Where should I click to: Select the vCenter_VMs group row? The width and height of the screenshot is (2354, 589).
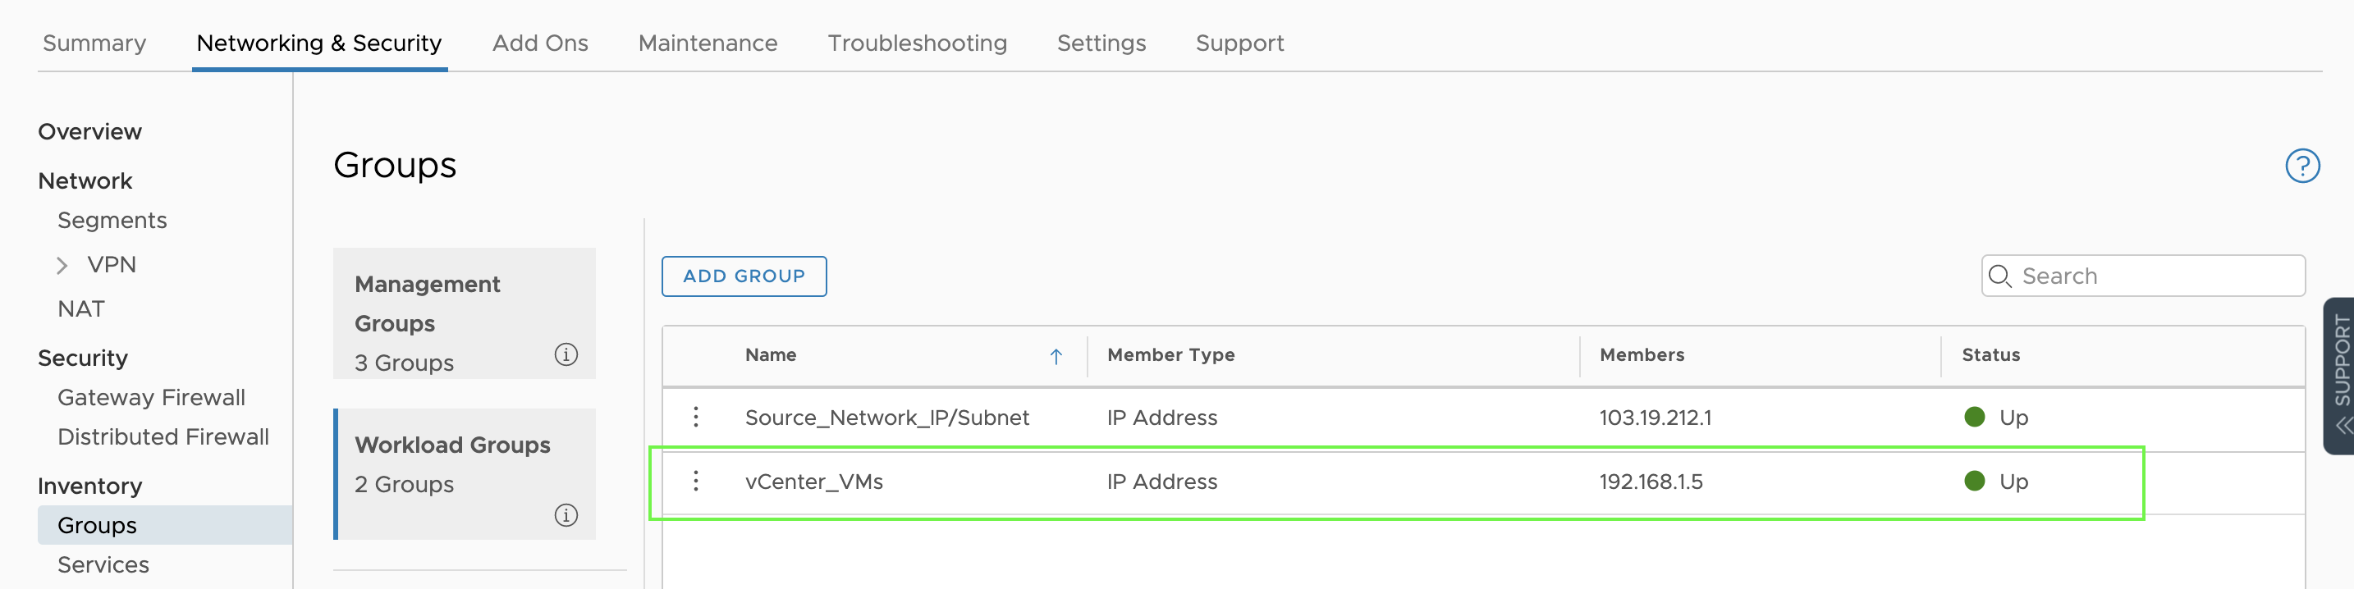(x=1280, y=482)
